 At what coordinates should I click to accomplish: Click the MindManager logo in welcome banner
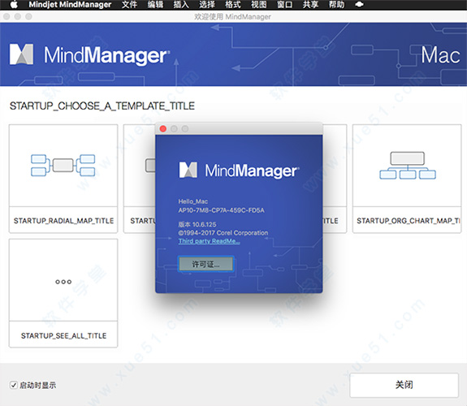[89, 55]
